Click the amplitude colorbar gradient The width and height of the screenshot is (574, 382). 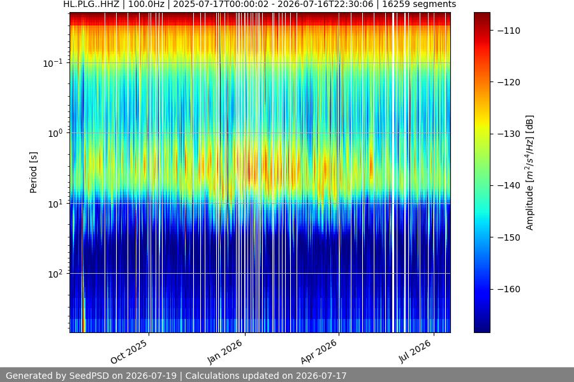coord(482,173)
